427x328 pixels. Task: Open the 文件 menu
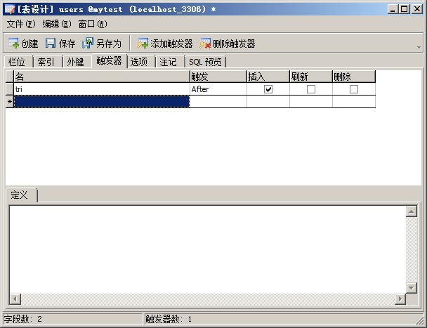[x=21, y=24]
